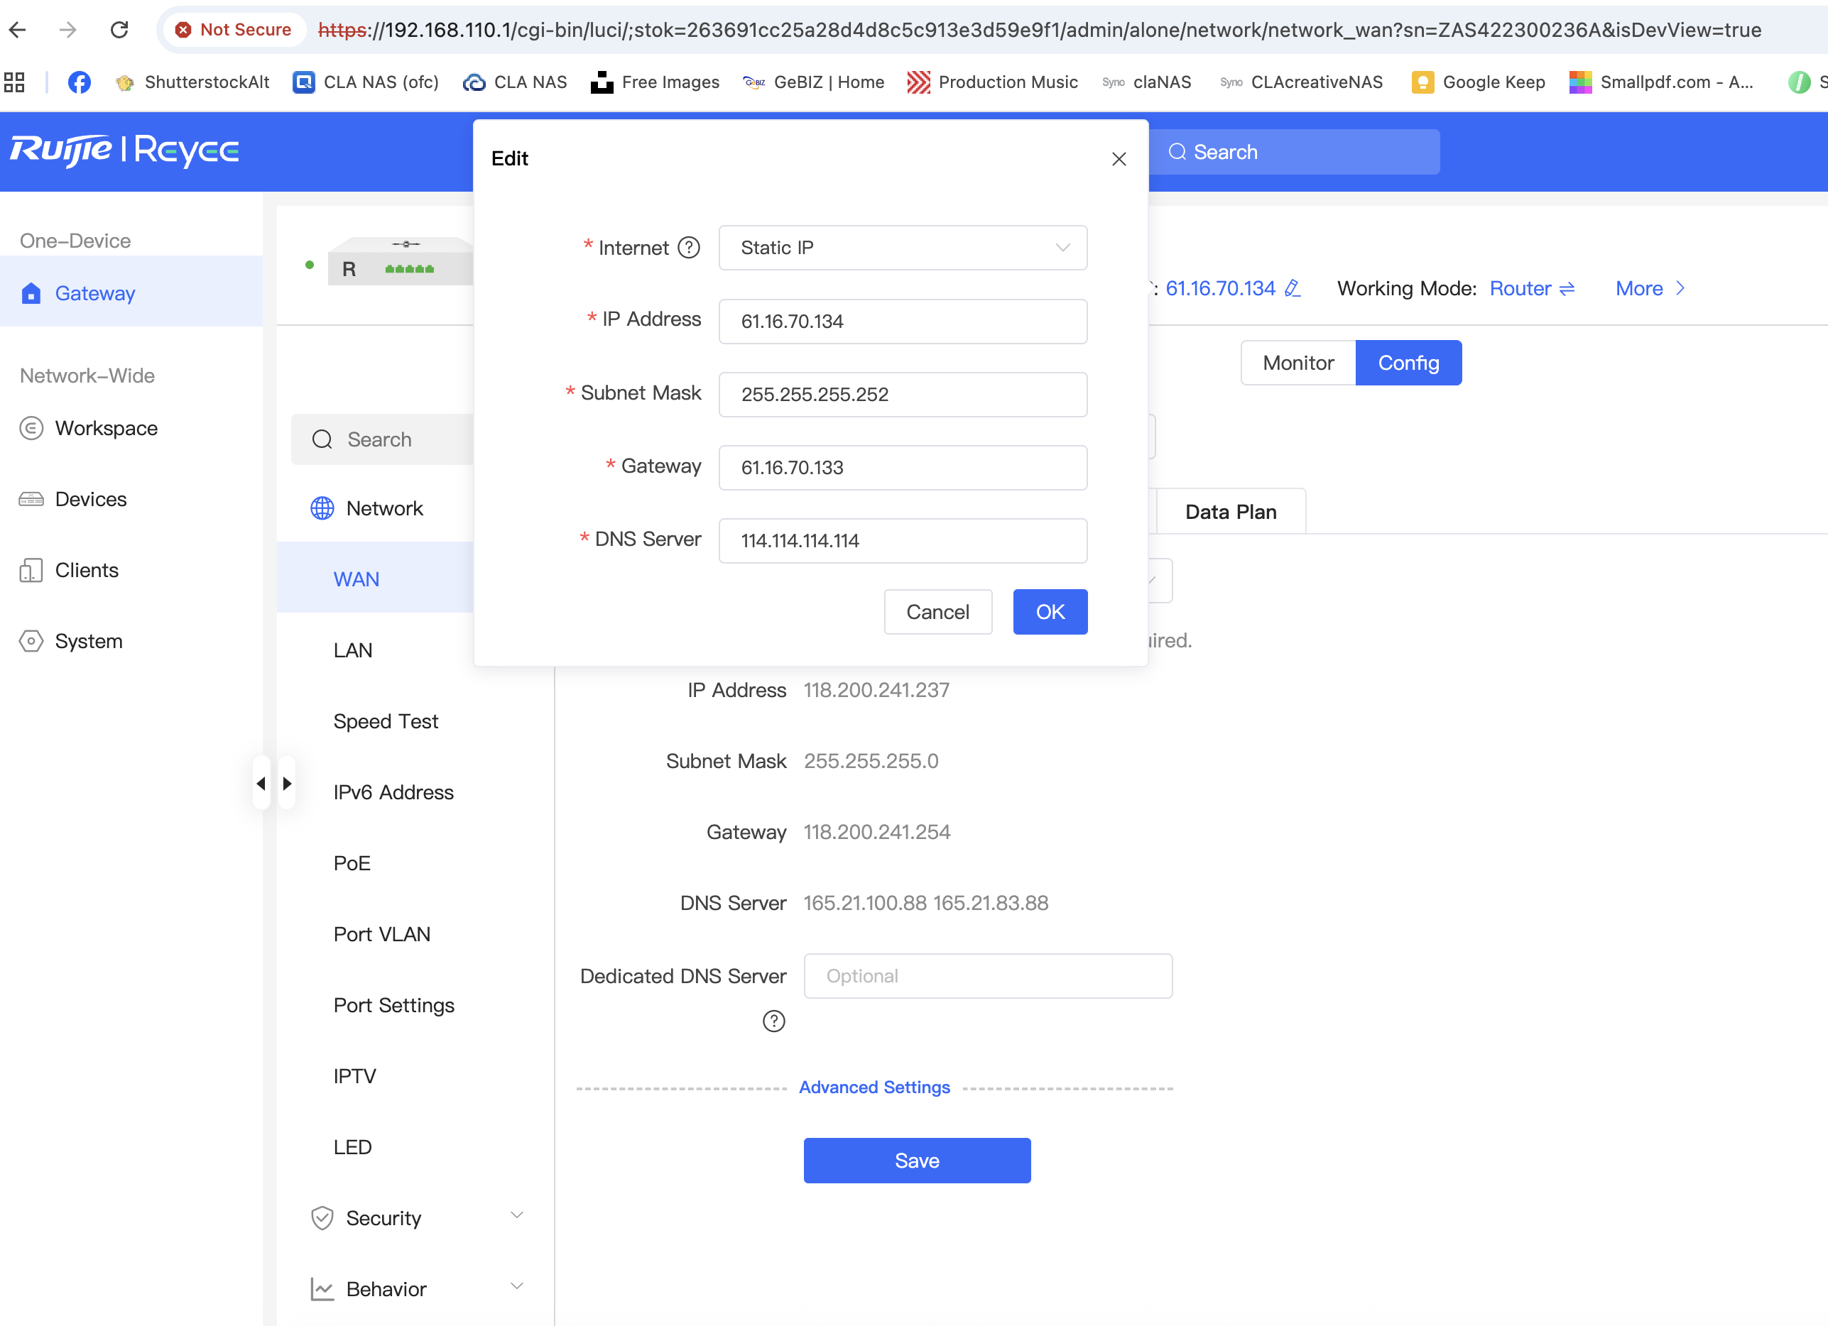Click the browser reload icon
This screenshot has height=1326, width=1828.
[119, 30]
